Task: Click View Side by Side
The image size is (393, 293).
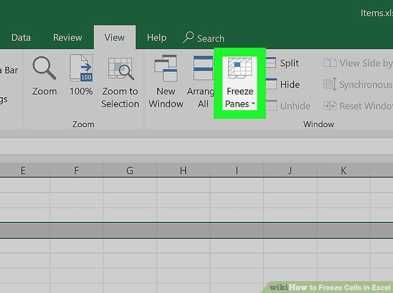Action: 358,63
